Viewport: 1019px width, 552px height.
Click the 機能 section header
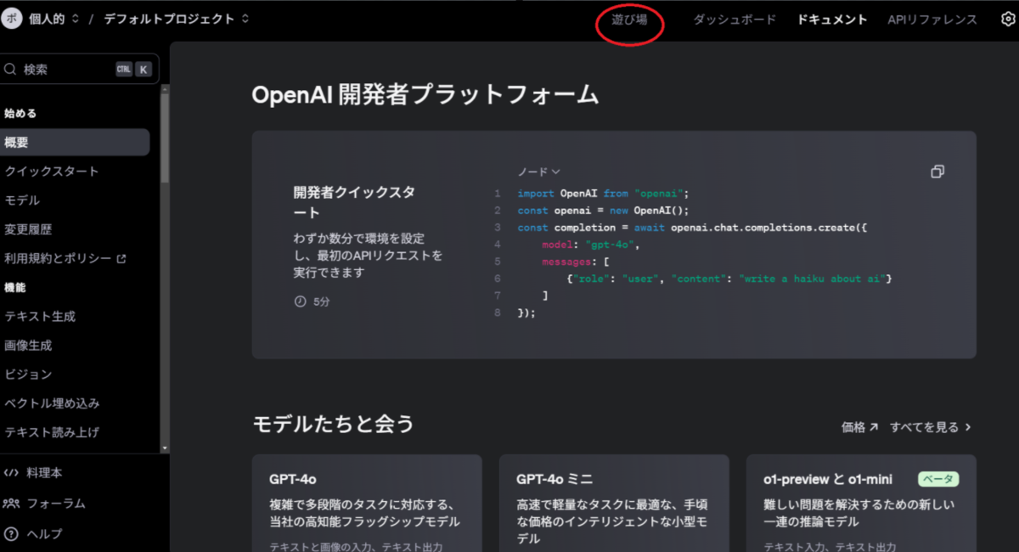tap(14, 288)
